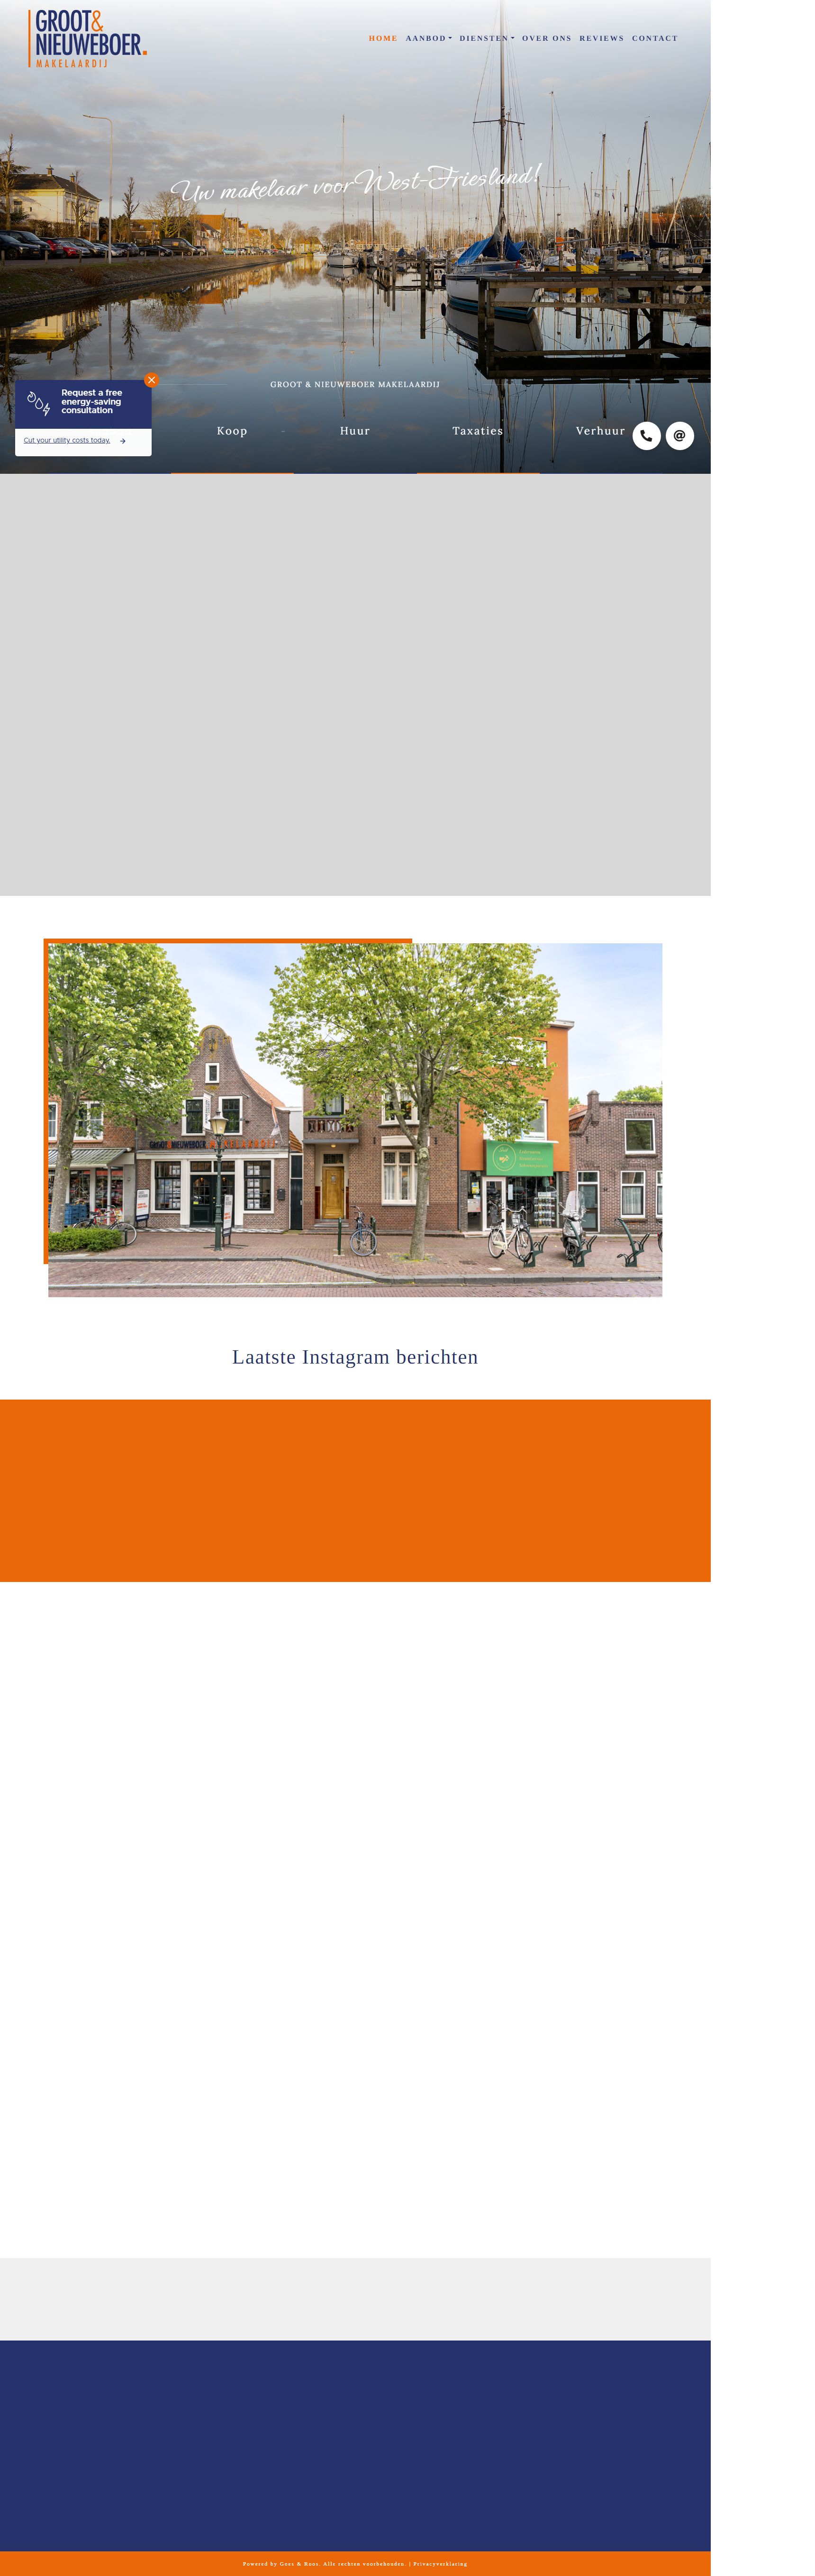
Task: Open the Privacyverklaring footer link
Action: coord(440,2563)
